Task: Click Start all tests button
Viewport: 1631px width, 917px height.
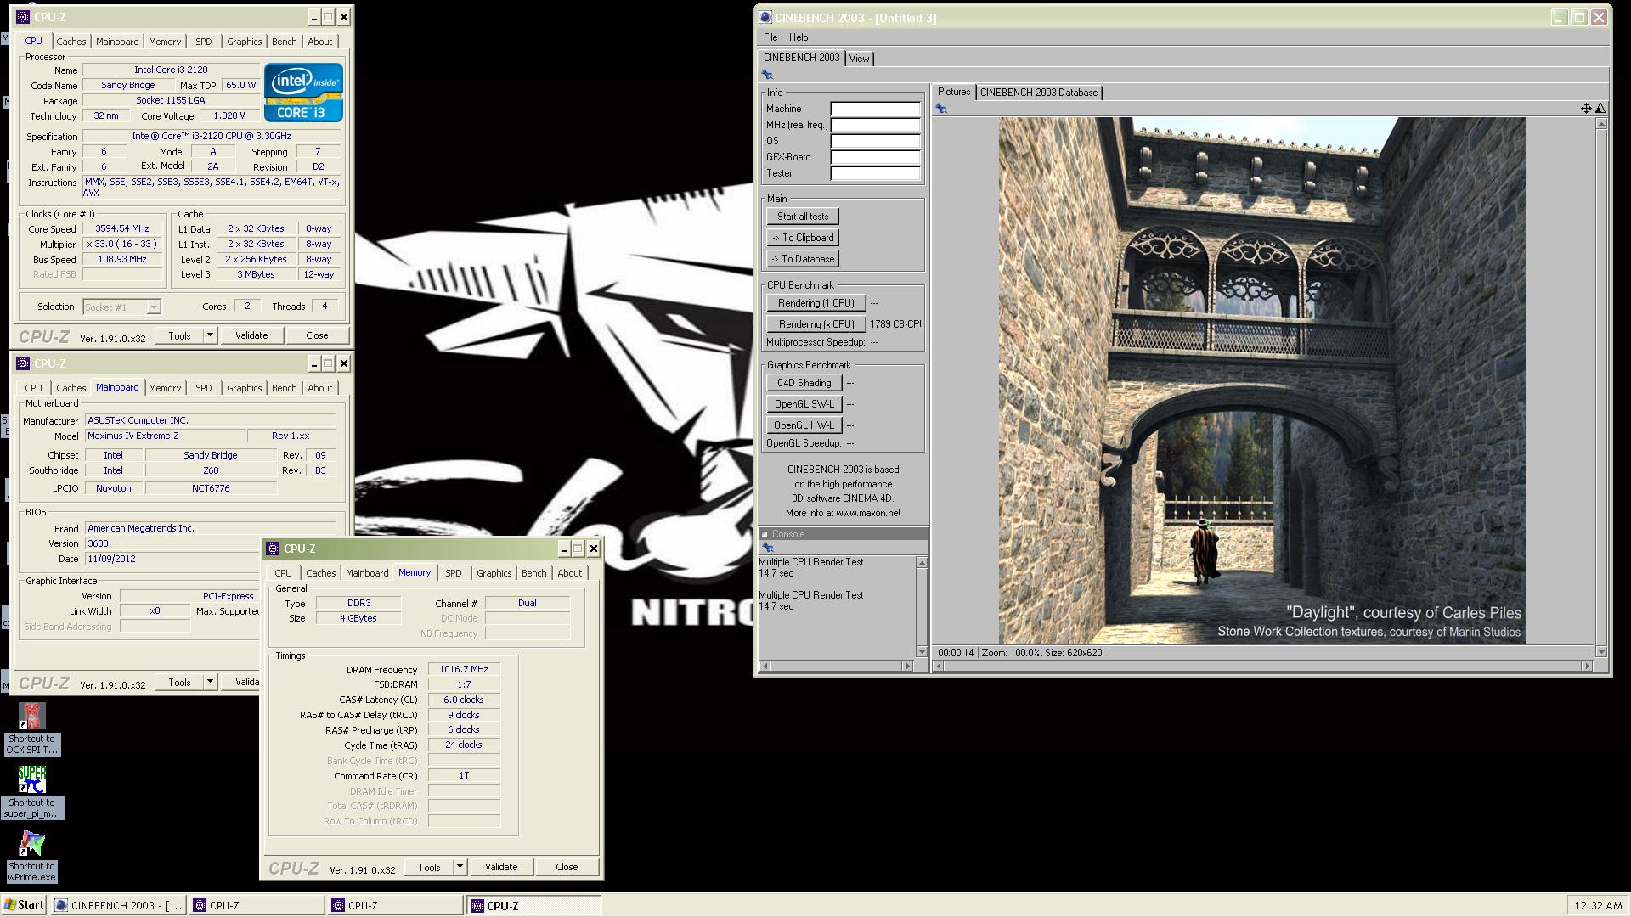Action: pos(803,217)
